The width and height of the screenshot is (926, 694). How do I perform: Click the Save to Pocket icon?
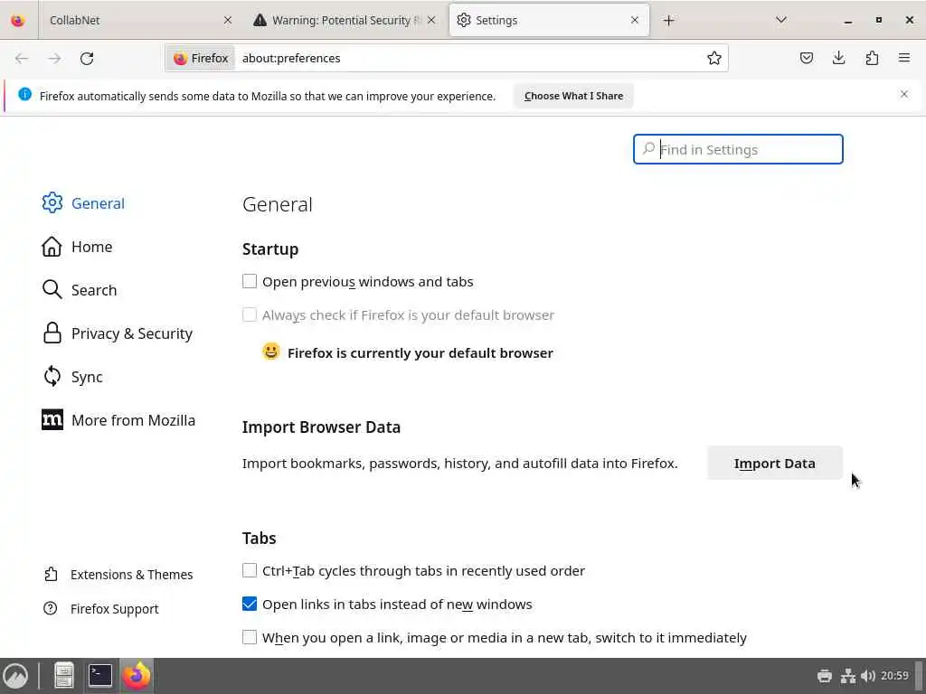807,58
